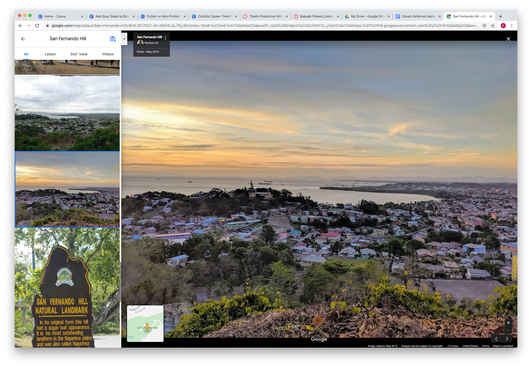Open the Report a problem link
The height and width of the screenshot is (367, 532).
pos(503,346)
